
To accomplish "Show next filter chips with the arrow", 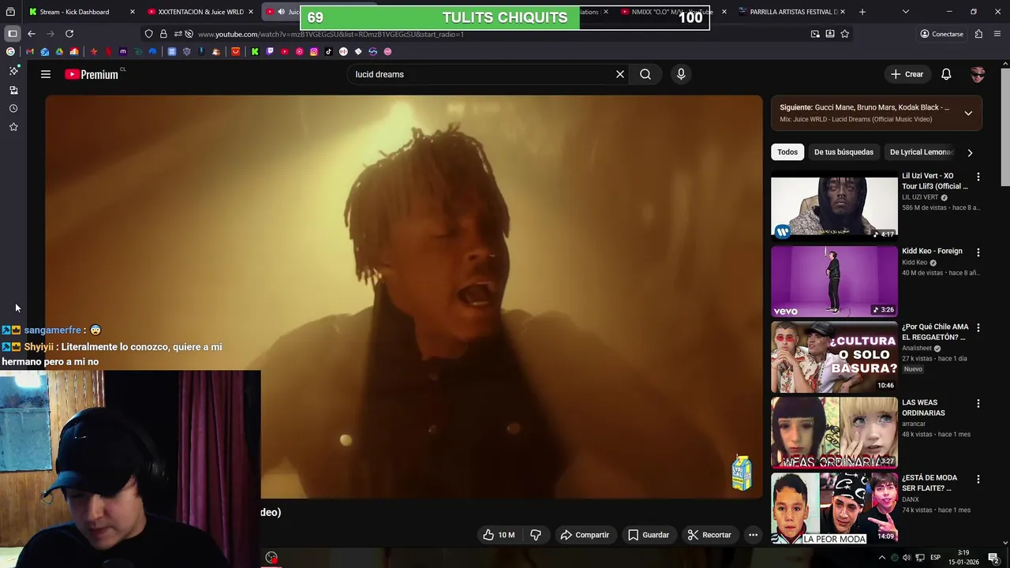I will click(x=970, y=152).
